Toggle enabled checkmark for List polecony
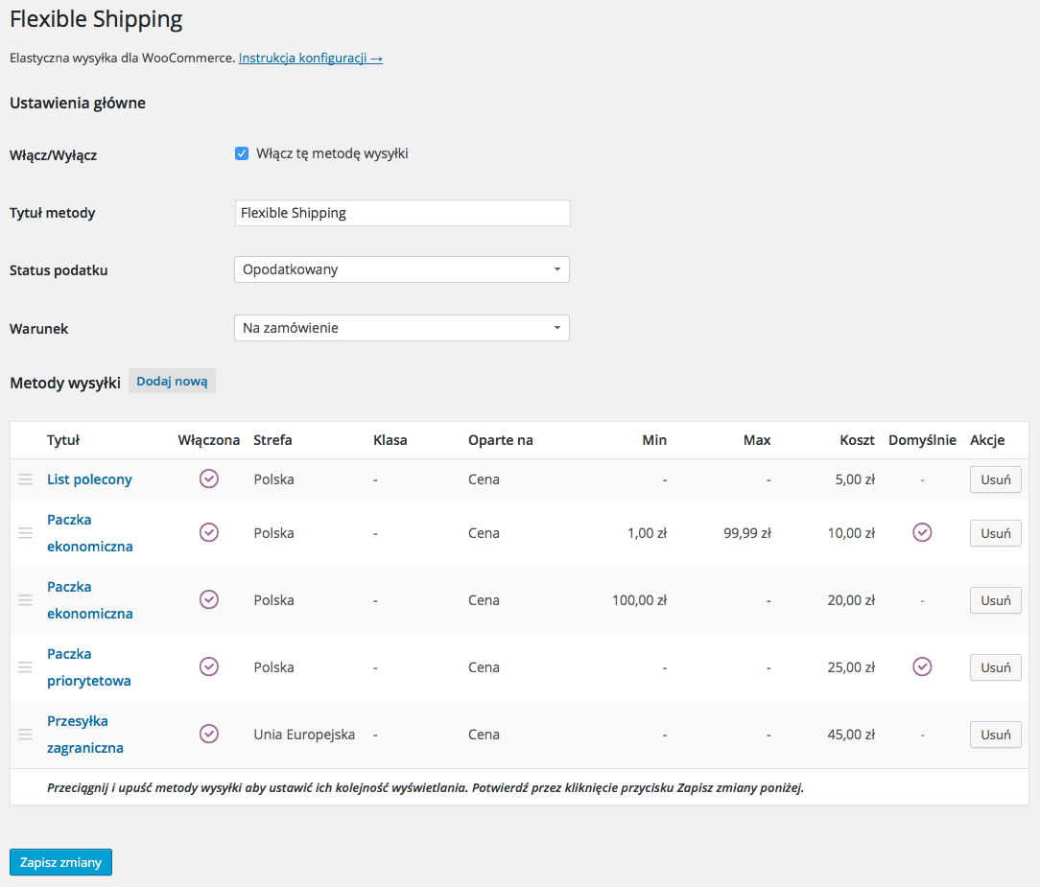 209,479
